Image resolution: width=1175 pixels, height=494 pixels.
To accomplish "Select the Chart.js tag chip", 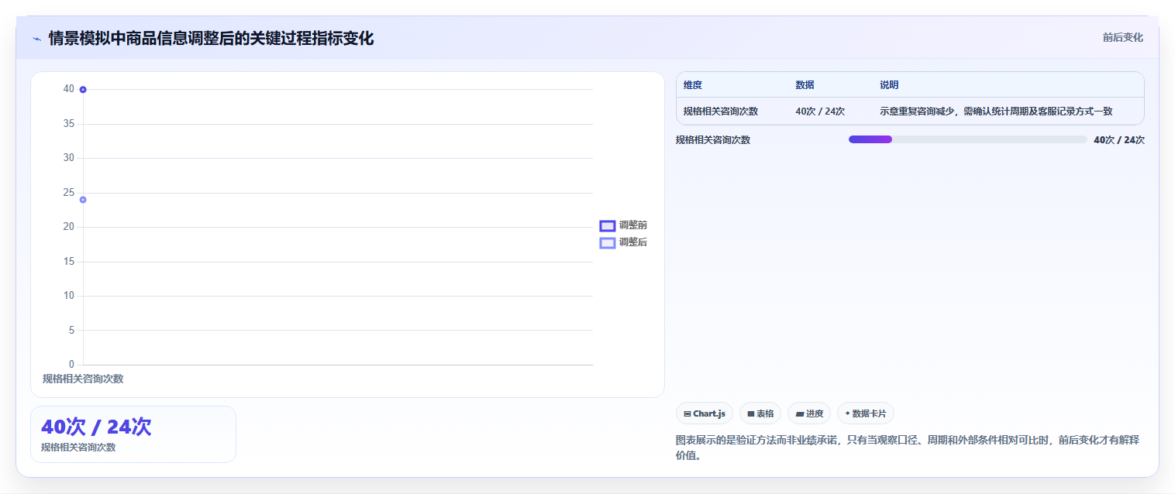I will coord(705,413).
